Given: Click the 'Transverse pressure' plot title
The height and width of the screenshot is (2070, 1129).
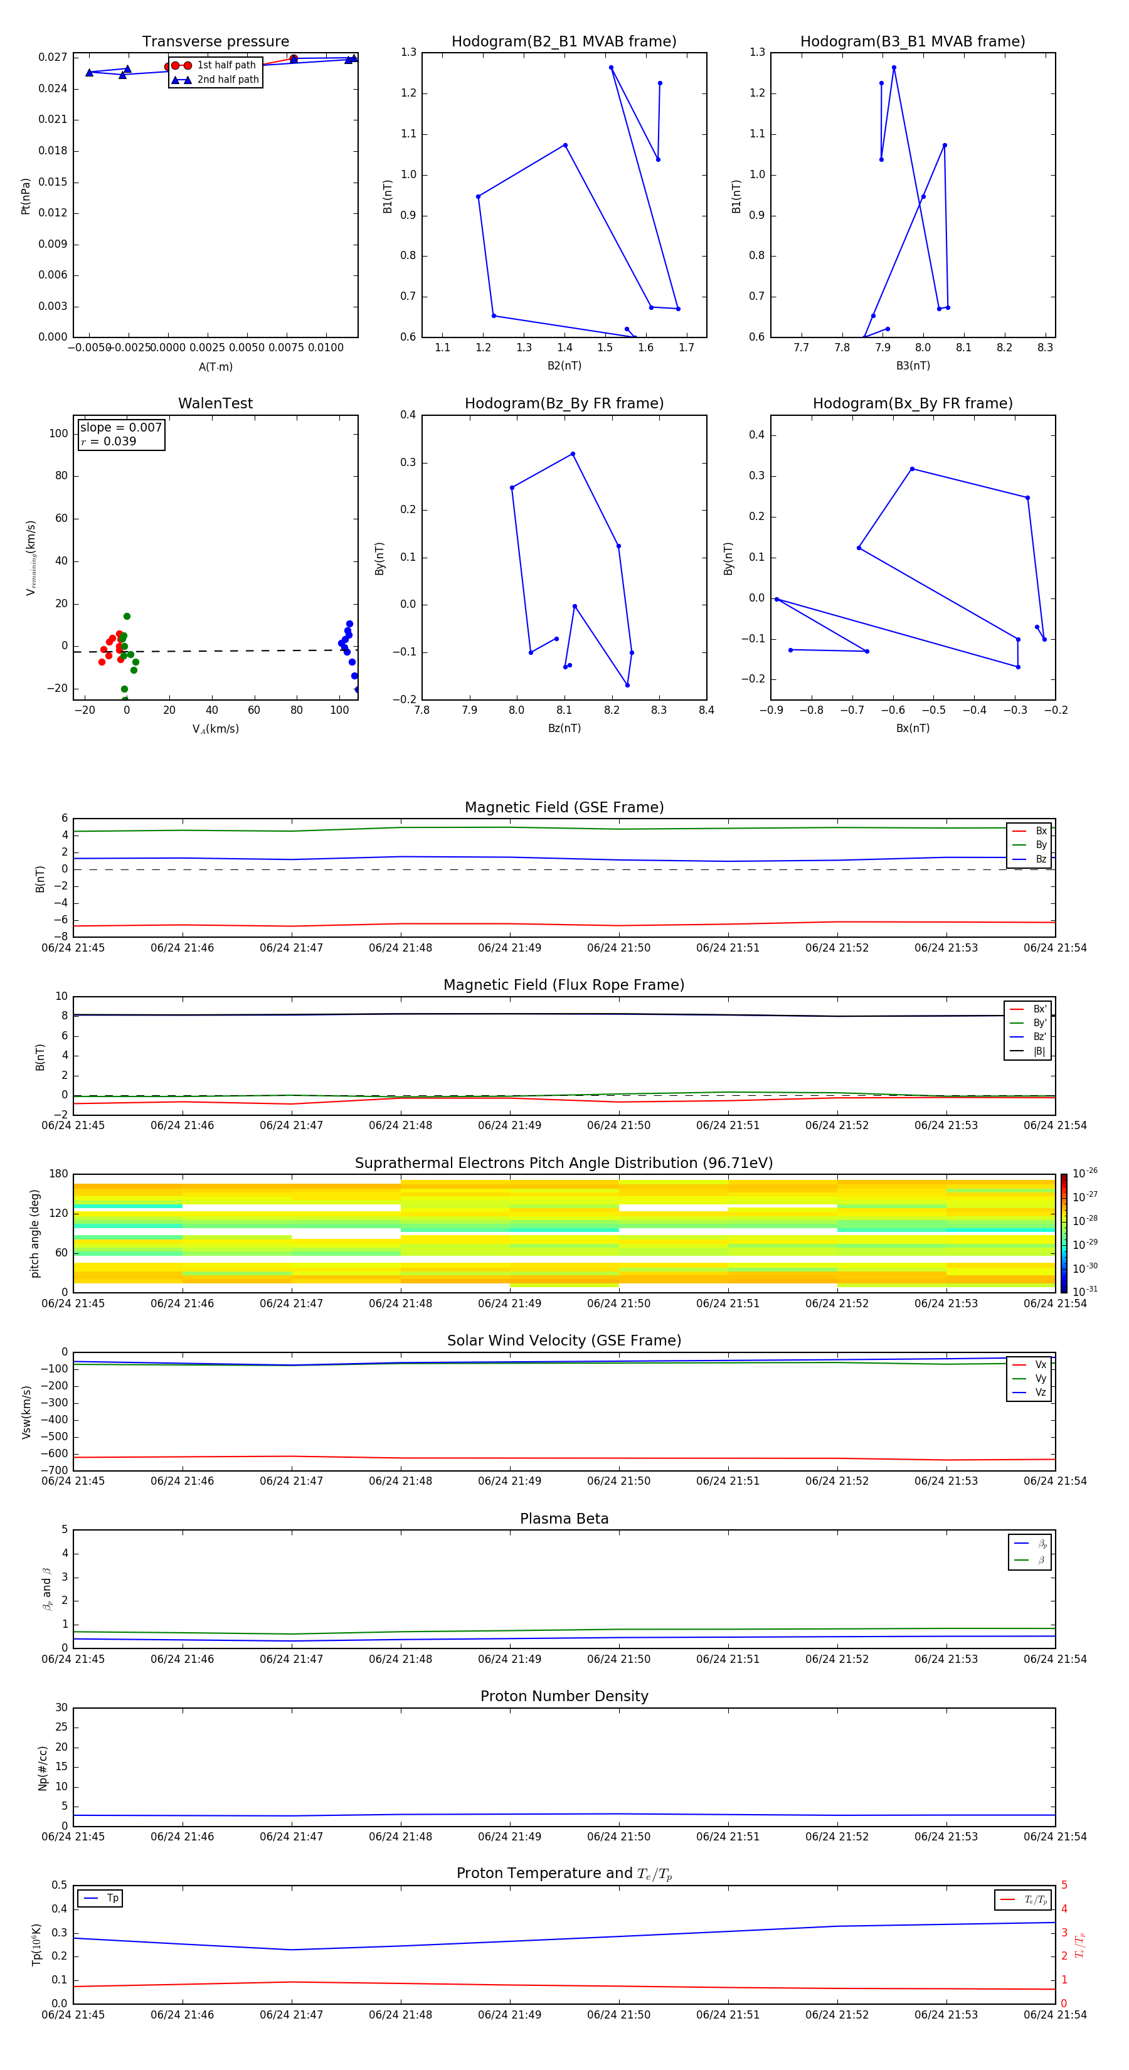Looking at the screenshot, I should coord(215,42).
